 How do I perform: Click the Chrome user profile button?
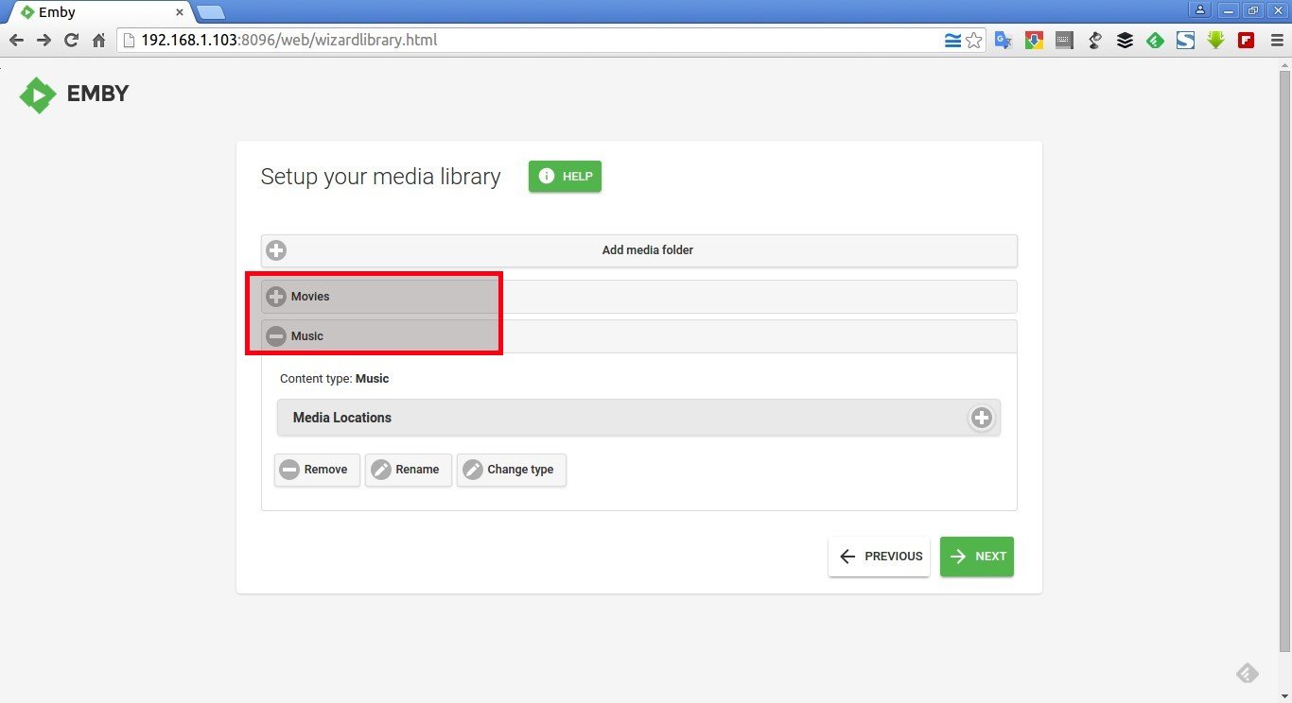click(1200, 10)
